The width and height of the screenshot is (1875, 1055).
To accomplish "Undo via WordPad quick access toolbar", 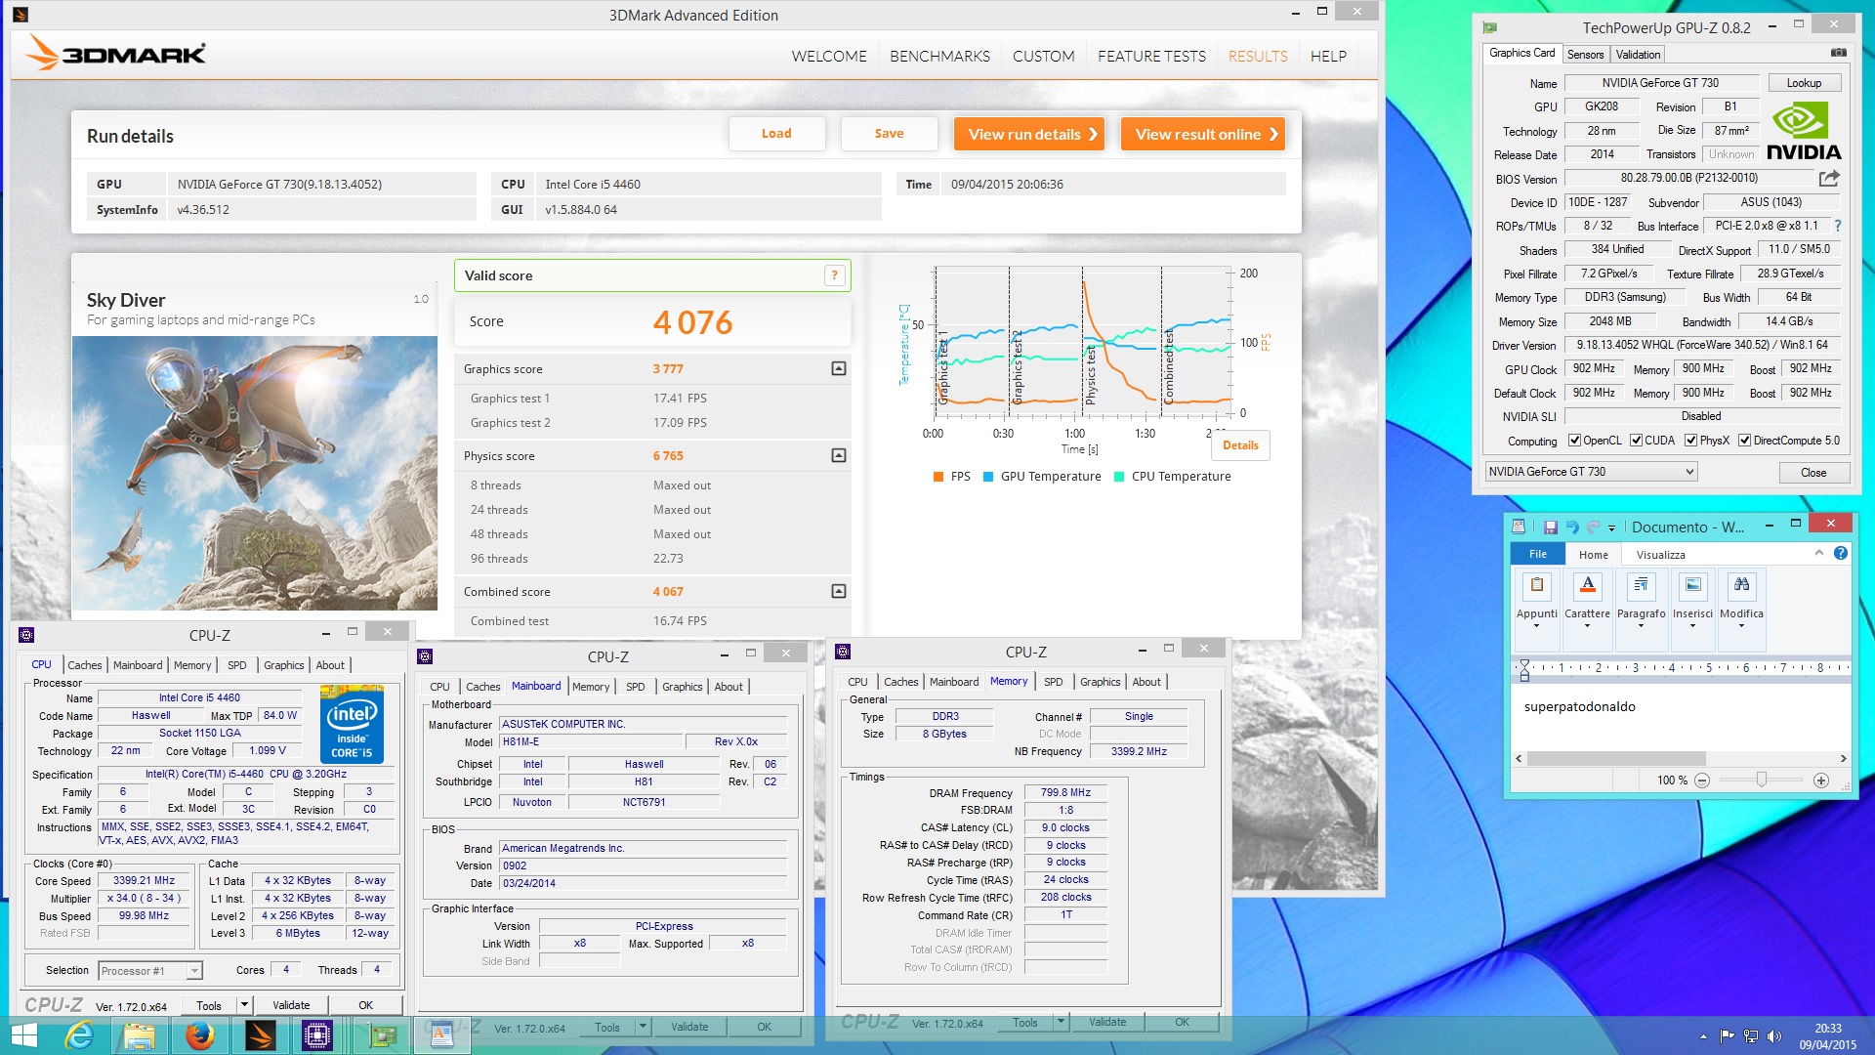I will pos(1572,527).
